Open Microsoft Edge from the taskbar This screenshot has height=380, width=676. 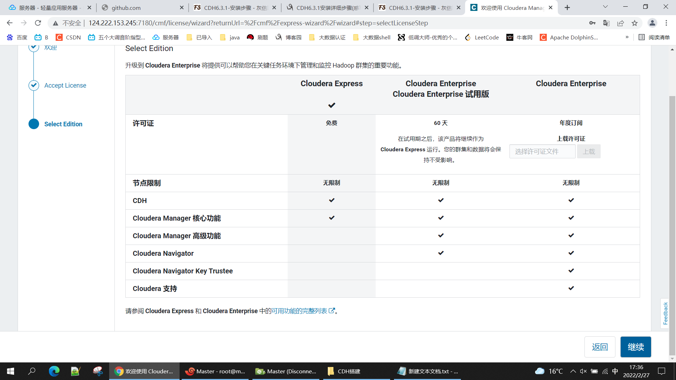pyautogui.click(x=54, y=371)
